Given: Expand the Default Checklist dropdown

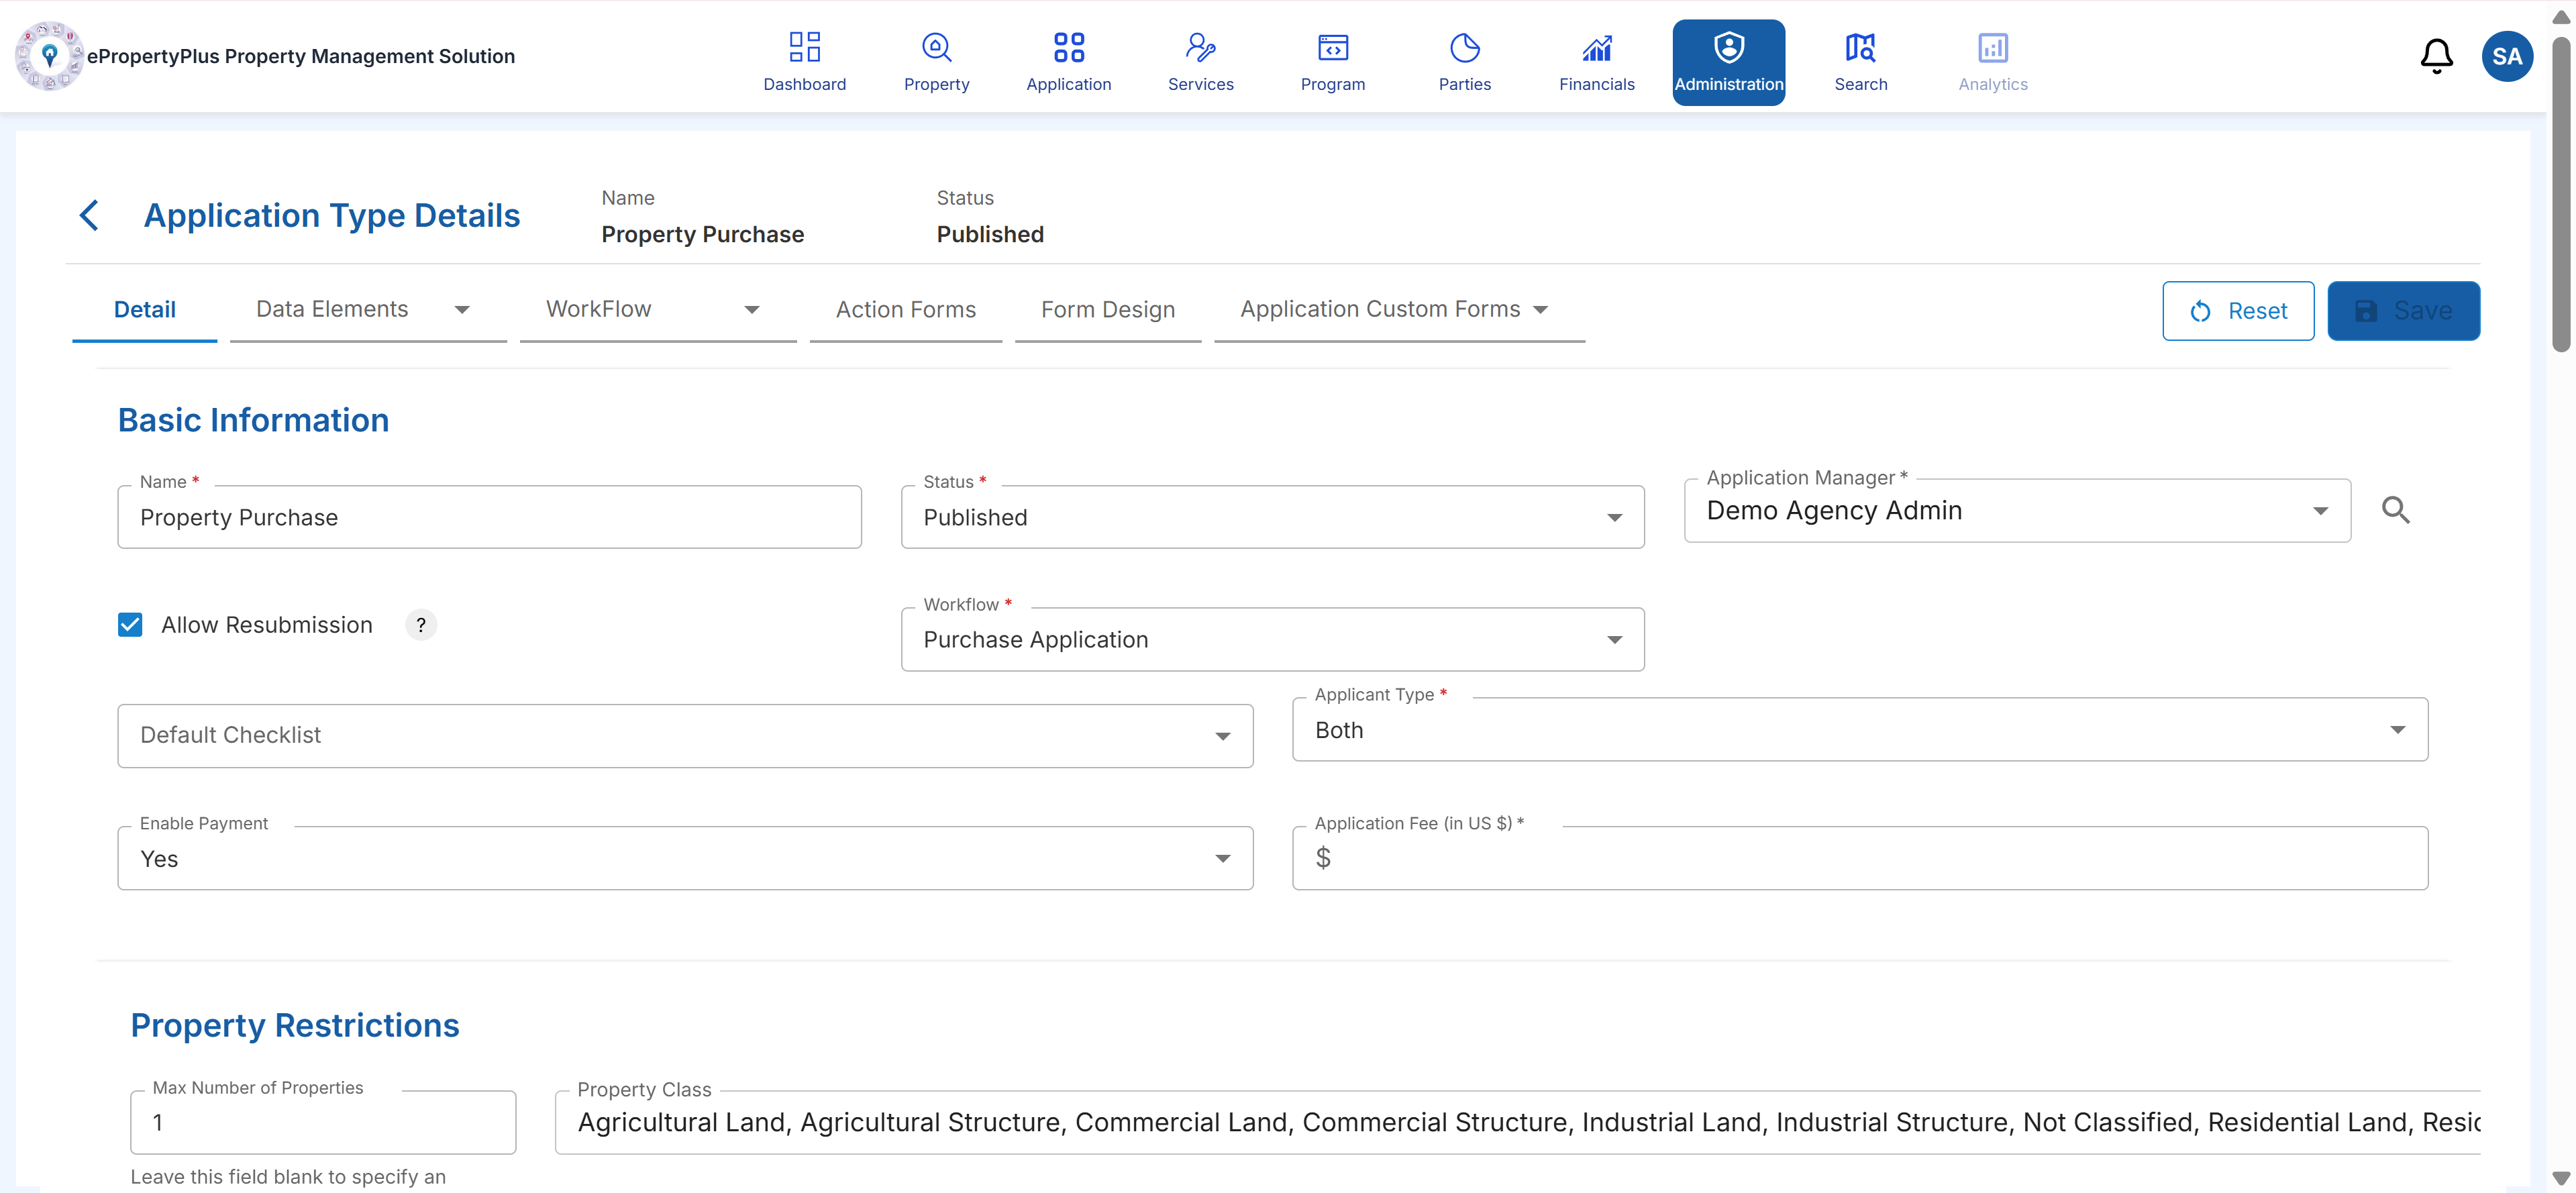Looking at the screenshot, I should 685,735.
